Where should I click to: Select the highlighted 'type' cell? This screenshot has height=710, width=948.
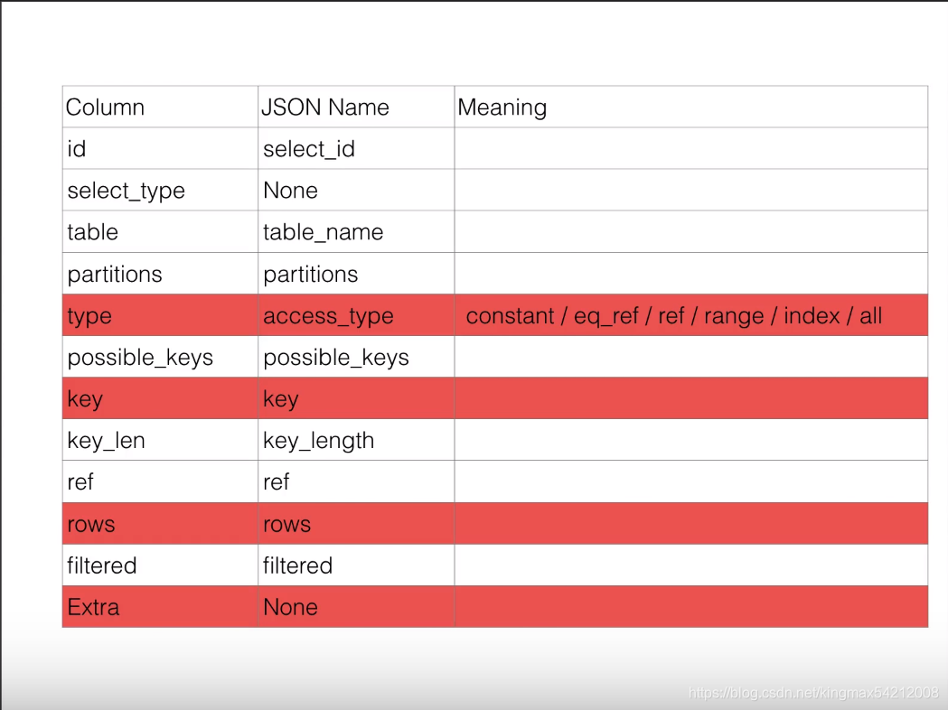[160, 315]
